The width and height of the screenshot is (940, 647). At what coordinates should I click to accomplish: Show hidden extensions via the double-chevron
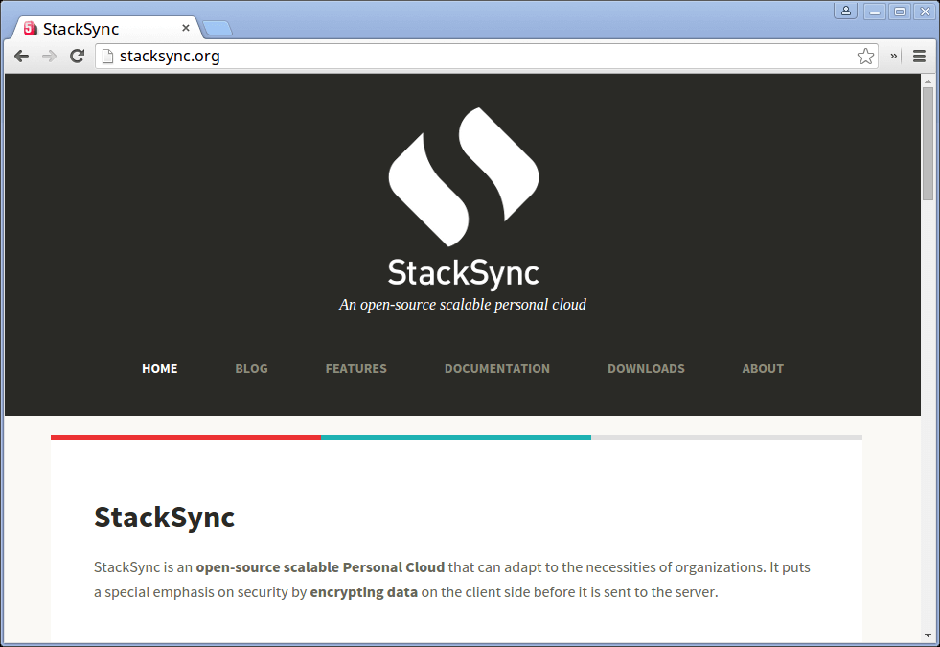tap(893, 56)
